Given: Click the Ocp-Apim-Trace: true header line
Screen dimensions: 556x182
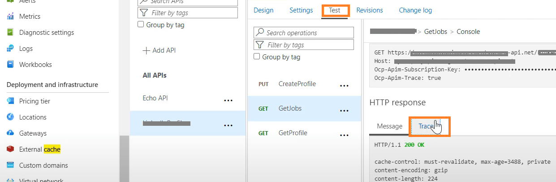Looking at the screenshot, I should tap(408, 78).
